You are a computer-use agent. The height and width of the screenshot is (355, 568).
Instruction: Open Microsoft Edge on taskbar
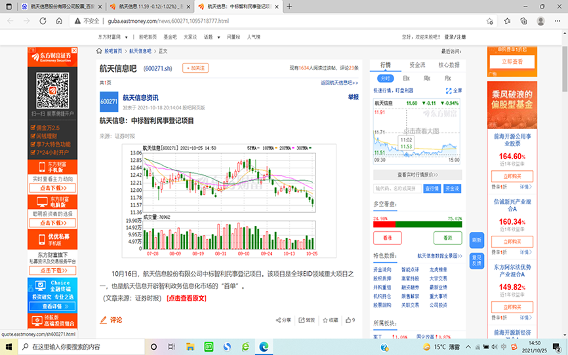(x=264, y=347)
